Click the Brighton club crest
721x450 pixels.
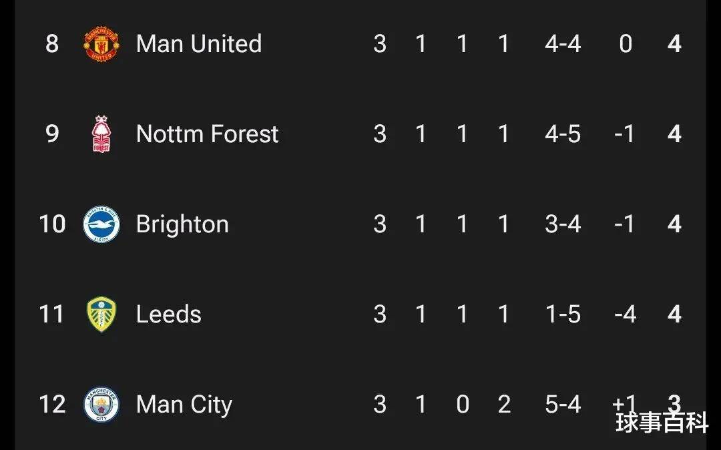click(x=101, y=224)
